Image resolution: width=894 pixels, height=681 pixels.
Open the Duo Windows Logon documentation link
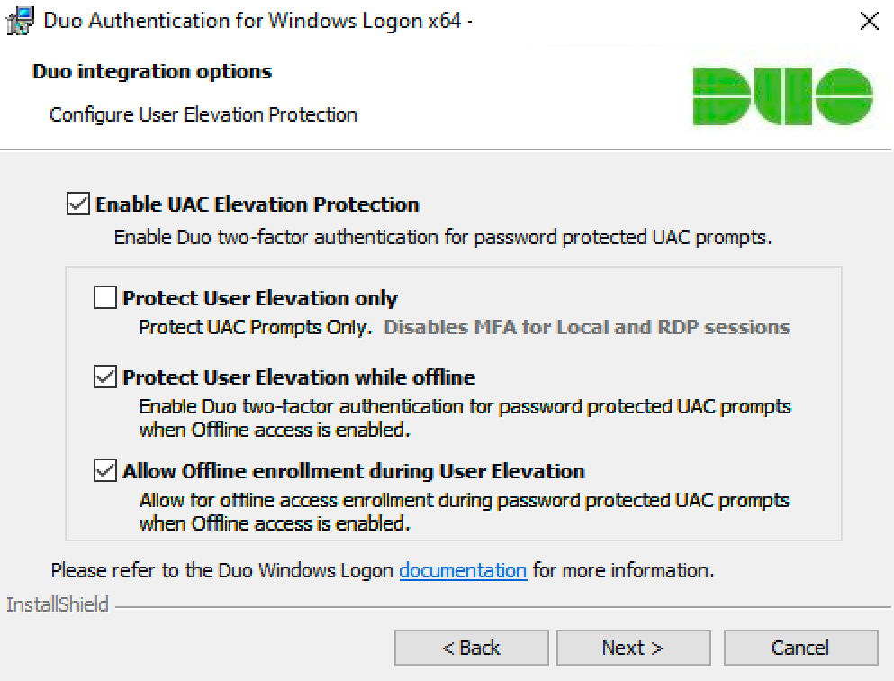click(x=463, y=570)
